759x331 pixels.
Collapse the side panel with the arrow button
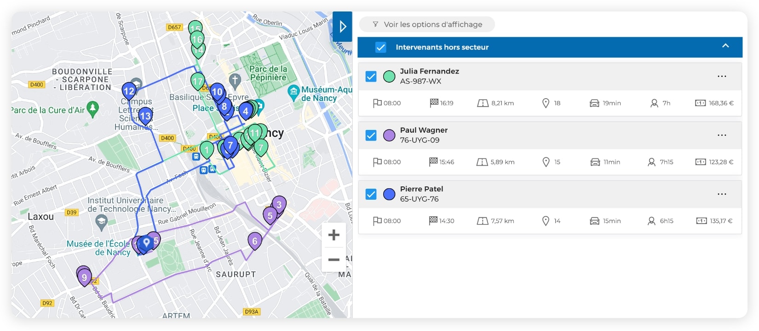(x=342, y=27)
